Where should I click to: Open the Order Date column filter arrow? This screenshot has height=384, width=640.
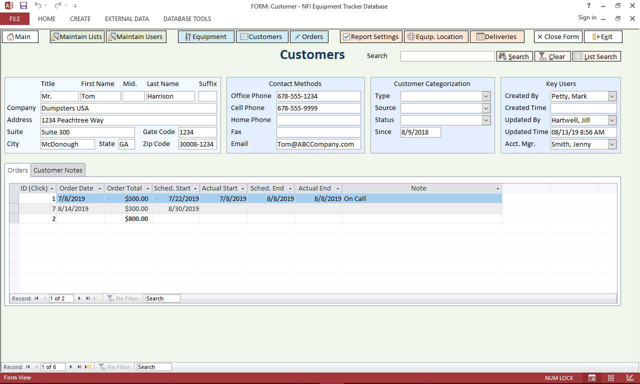click(x=100, y=188)
